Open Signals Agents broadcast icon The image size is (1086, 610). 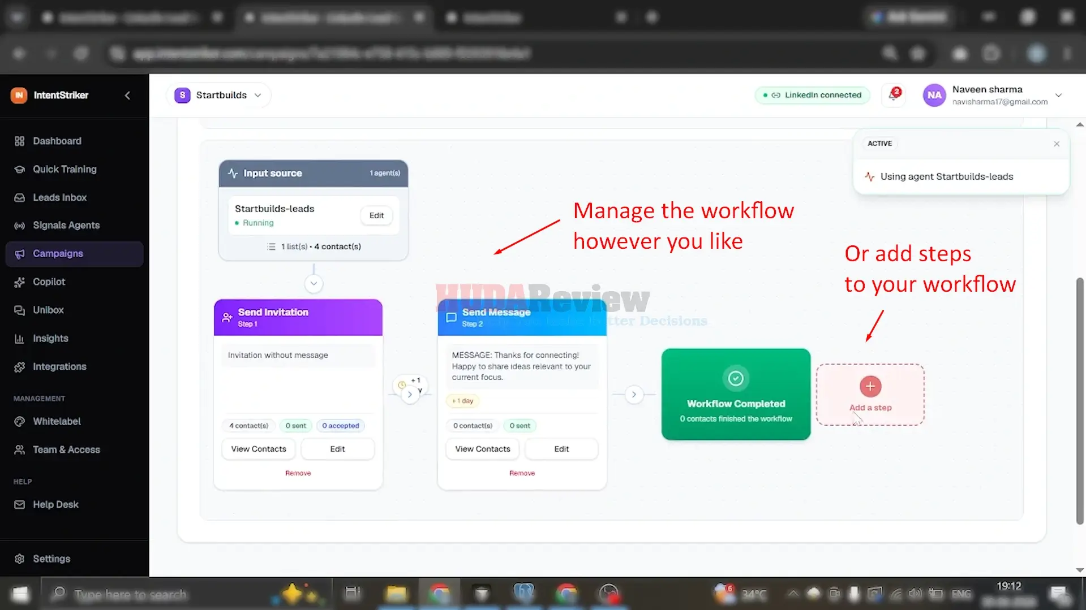tap(19, 226)
